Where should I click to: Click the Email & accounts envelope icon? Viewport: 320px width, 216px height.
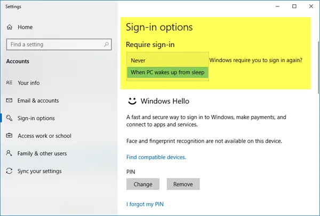9,100
